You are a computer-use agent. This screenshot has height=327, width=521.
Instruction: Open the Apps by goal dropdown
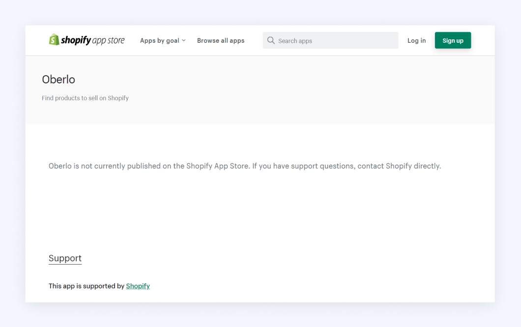163,40
